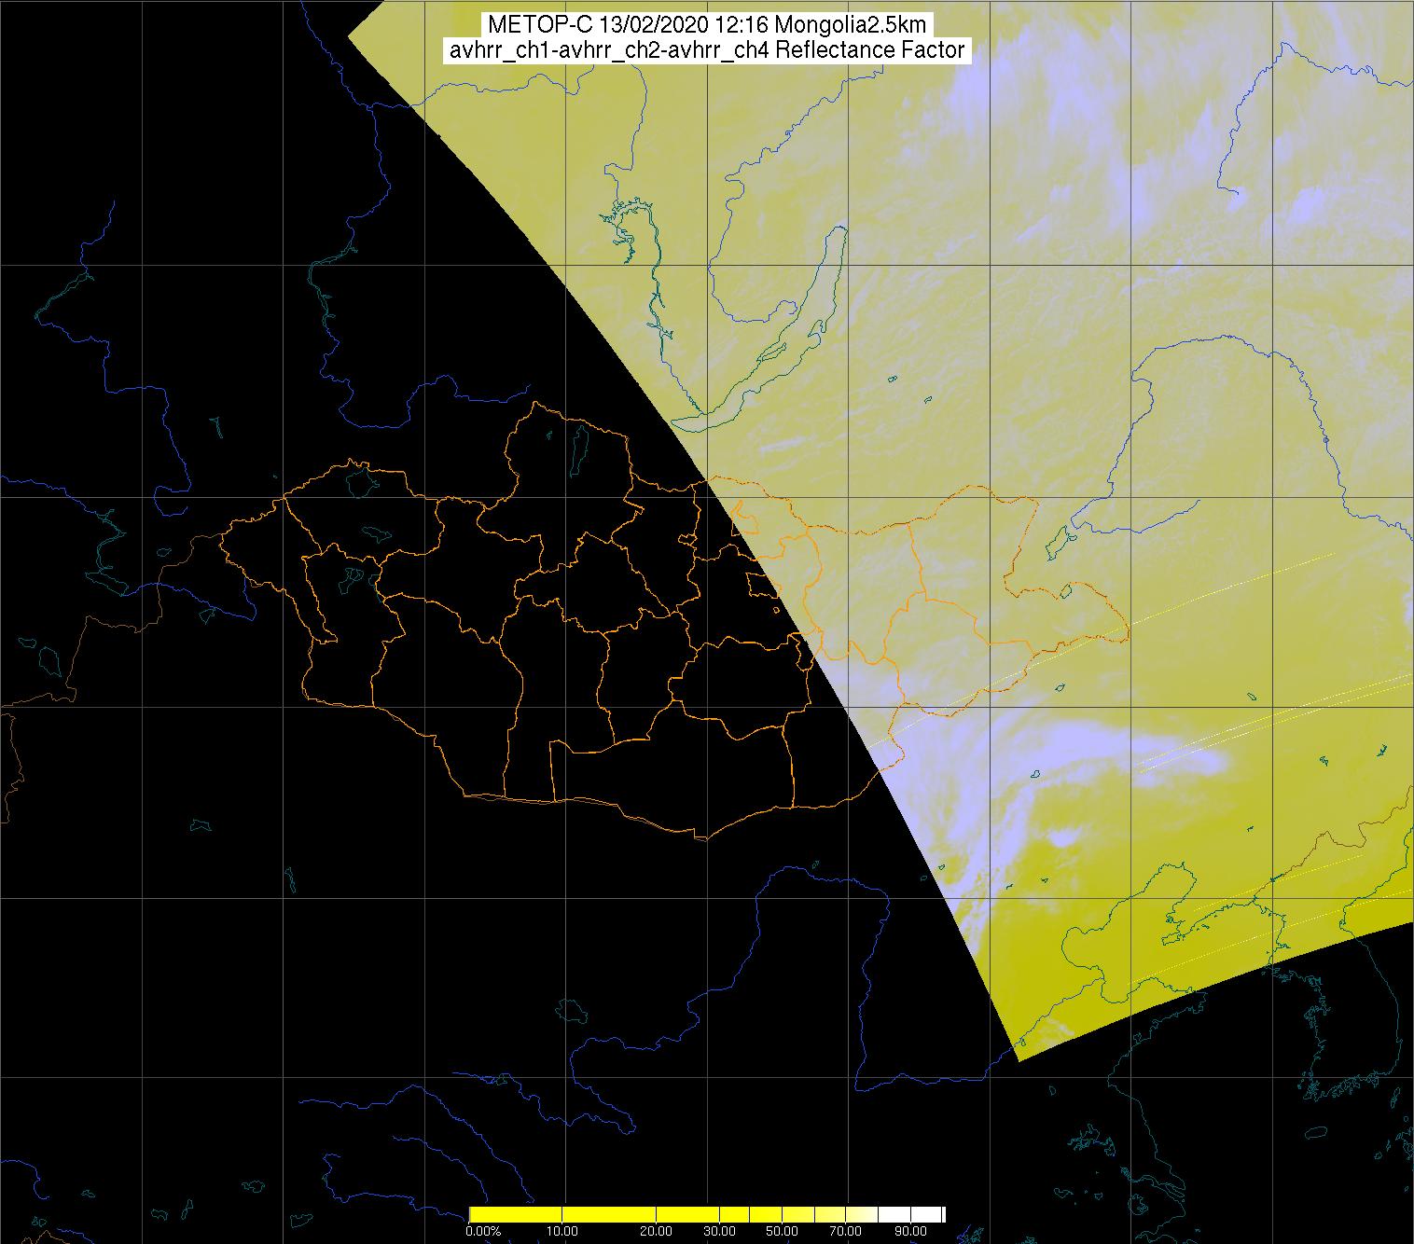
Task: Click the '90.00' colorbar label
Action: [908, 1231]
